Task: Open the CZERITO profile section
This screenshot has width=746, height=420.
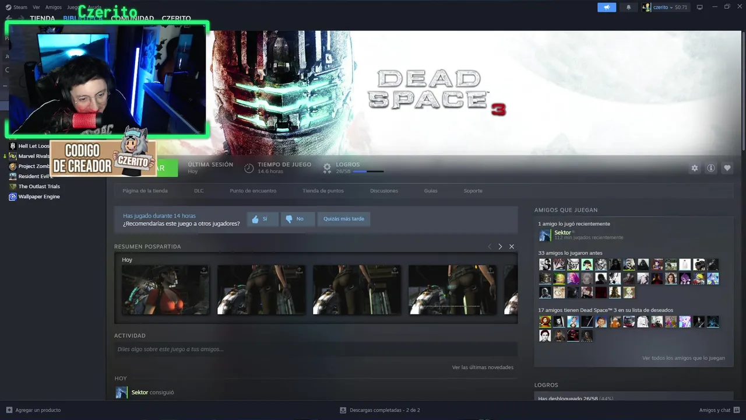Action: [x=177, y=19]
